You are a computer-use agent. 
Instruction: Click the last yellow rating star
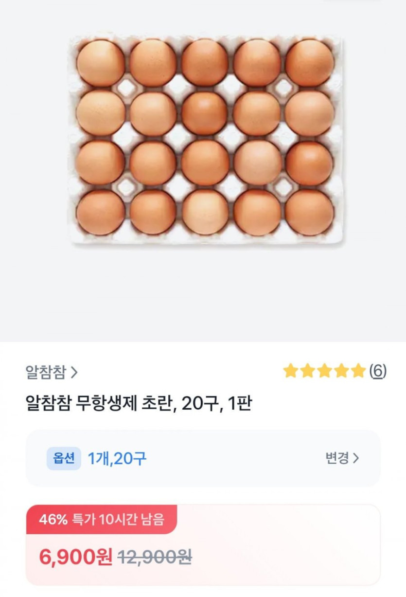click(x=358, y=371)
